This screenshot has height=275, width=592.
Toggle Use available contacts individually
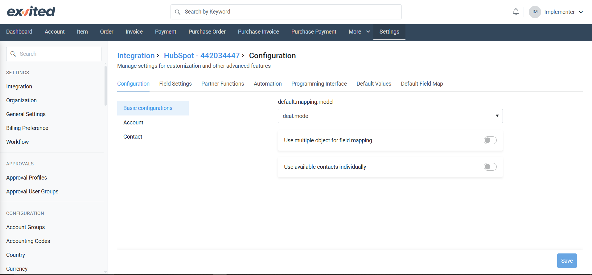click(490, 167)
